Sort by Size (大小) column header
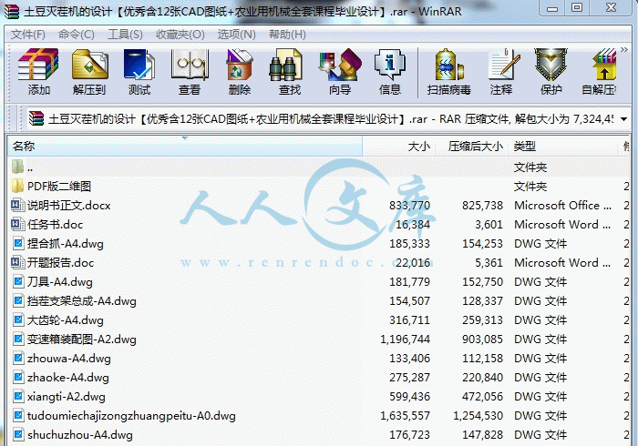Viewport: 638px width, 446px height. (x=399, y=147)
